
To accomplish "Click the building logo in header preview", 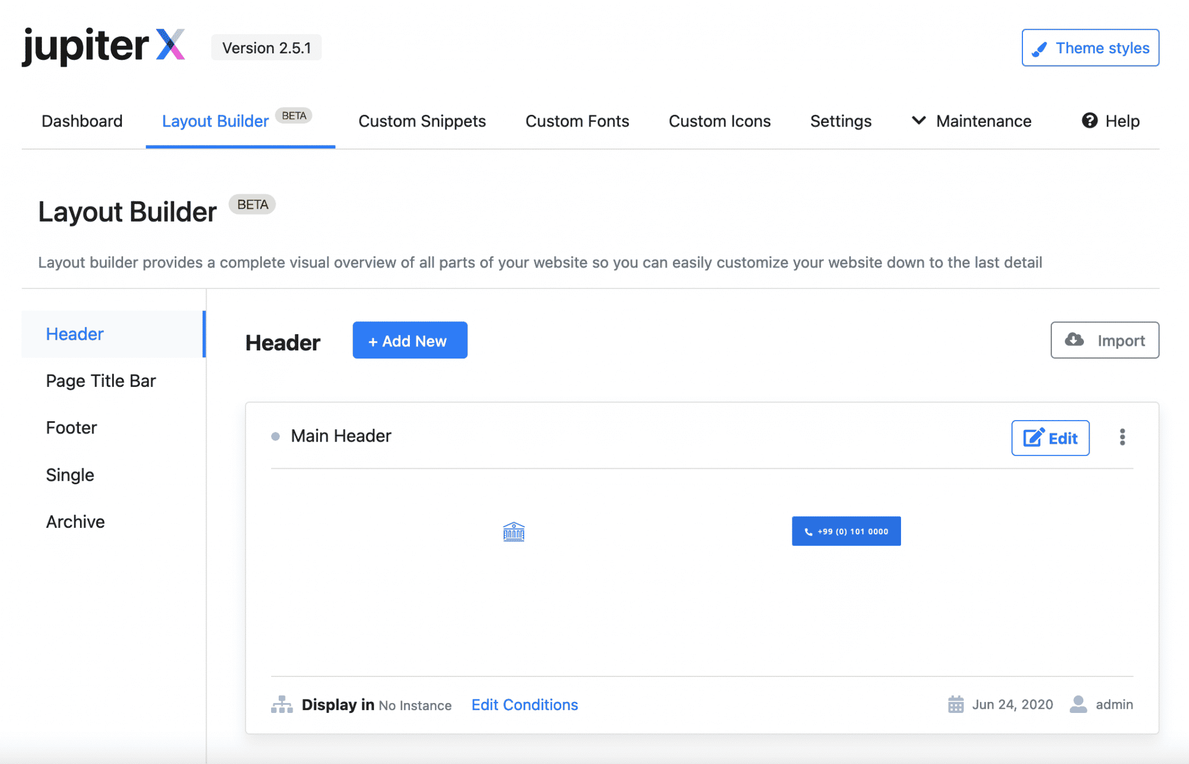I will (x=513, y=531).
